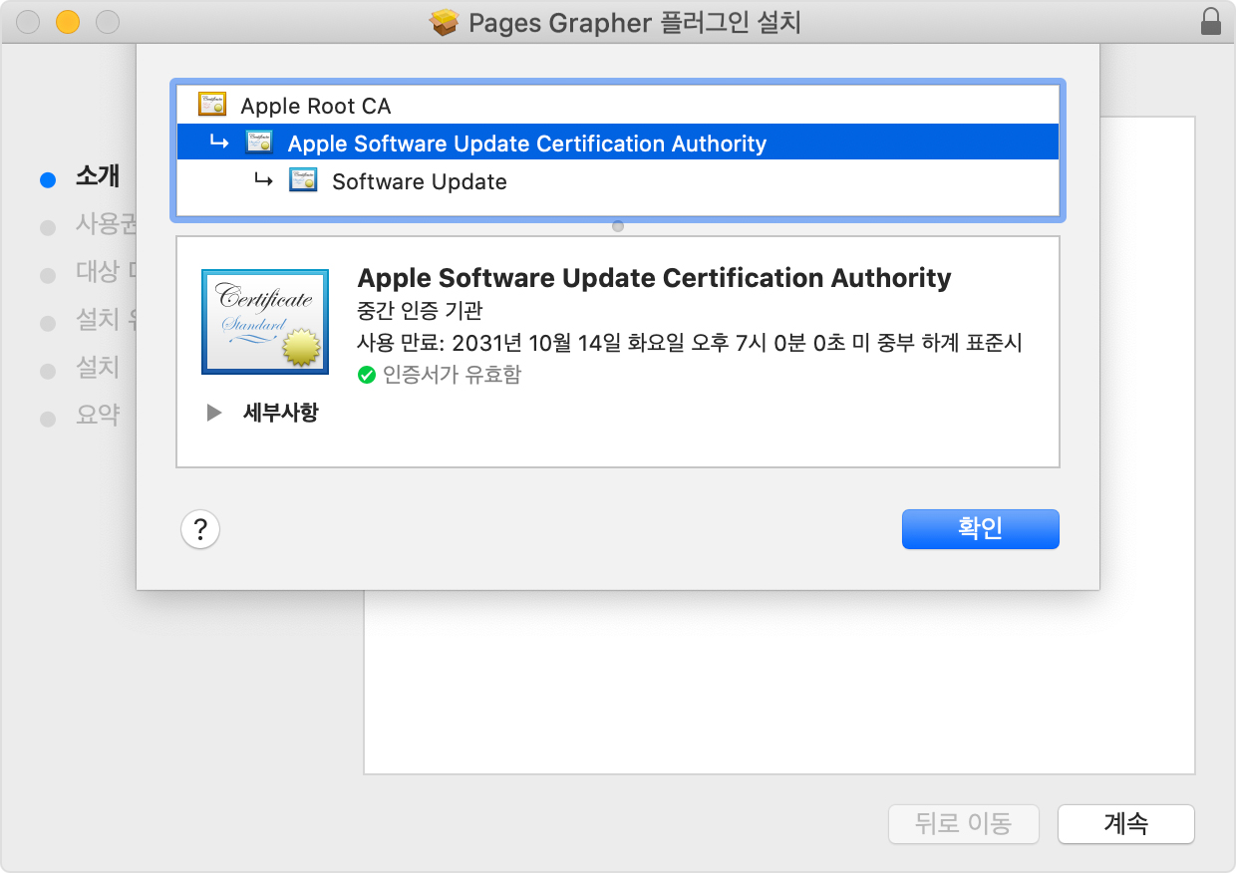
Task: Select Apple Software Update Certification Authority row
Action: (617, 143)
